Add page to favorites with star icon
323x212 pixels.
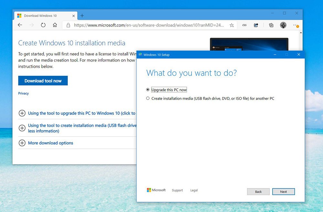point(232,25)
